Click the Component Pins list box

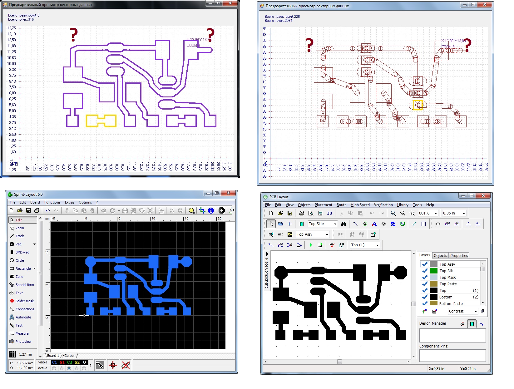(x=452, y=356)
